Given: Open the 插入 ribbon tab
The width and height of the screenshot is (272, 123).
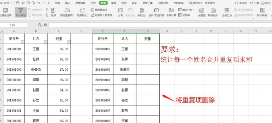Looking at the screenshot, I should pyautogui.click(x=68, y=3).
